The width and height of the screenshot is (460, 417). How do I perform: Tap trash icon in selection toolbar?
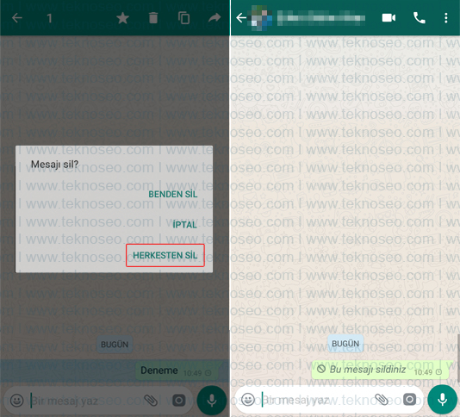153,18
